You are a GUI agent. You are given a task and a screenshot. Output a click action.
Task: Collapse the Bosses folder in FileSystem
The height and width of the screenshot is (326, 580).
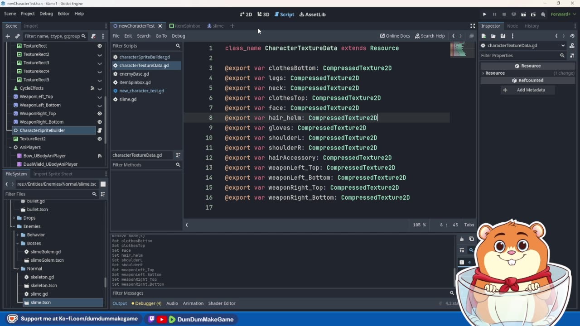[x=17, y=244]
